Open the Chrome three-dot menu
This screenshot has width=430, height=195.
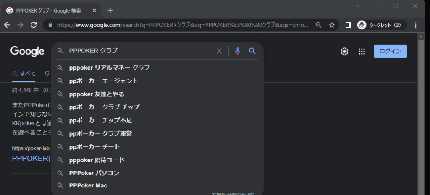click(416, 25)
